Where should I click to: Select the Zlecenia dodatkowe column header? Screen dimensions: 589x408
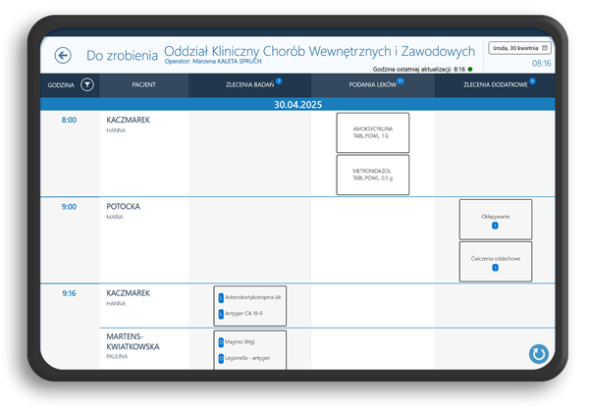(495, 84)
